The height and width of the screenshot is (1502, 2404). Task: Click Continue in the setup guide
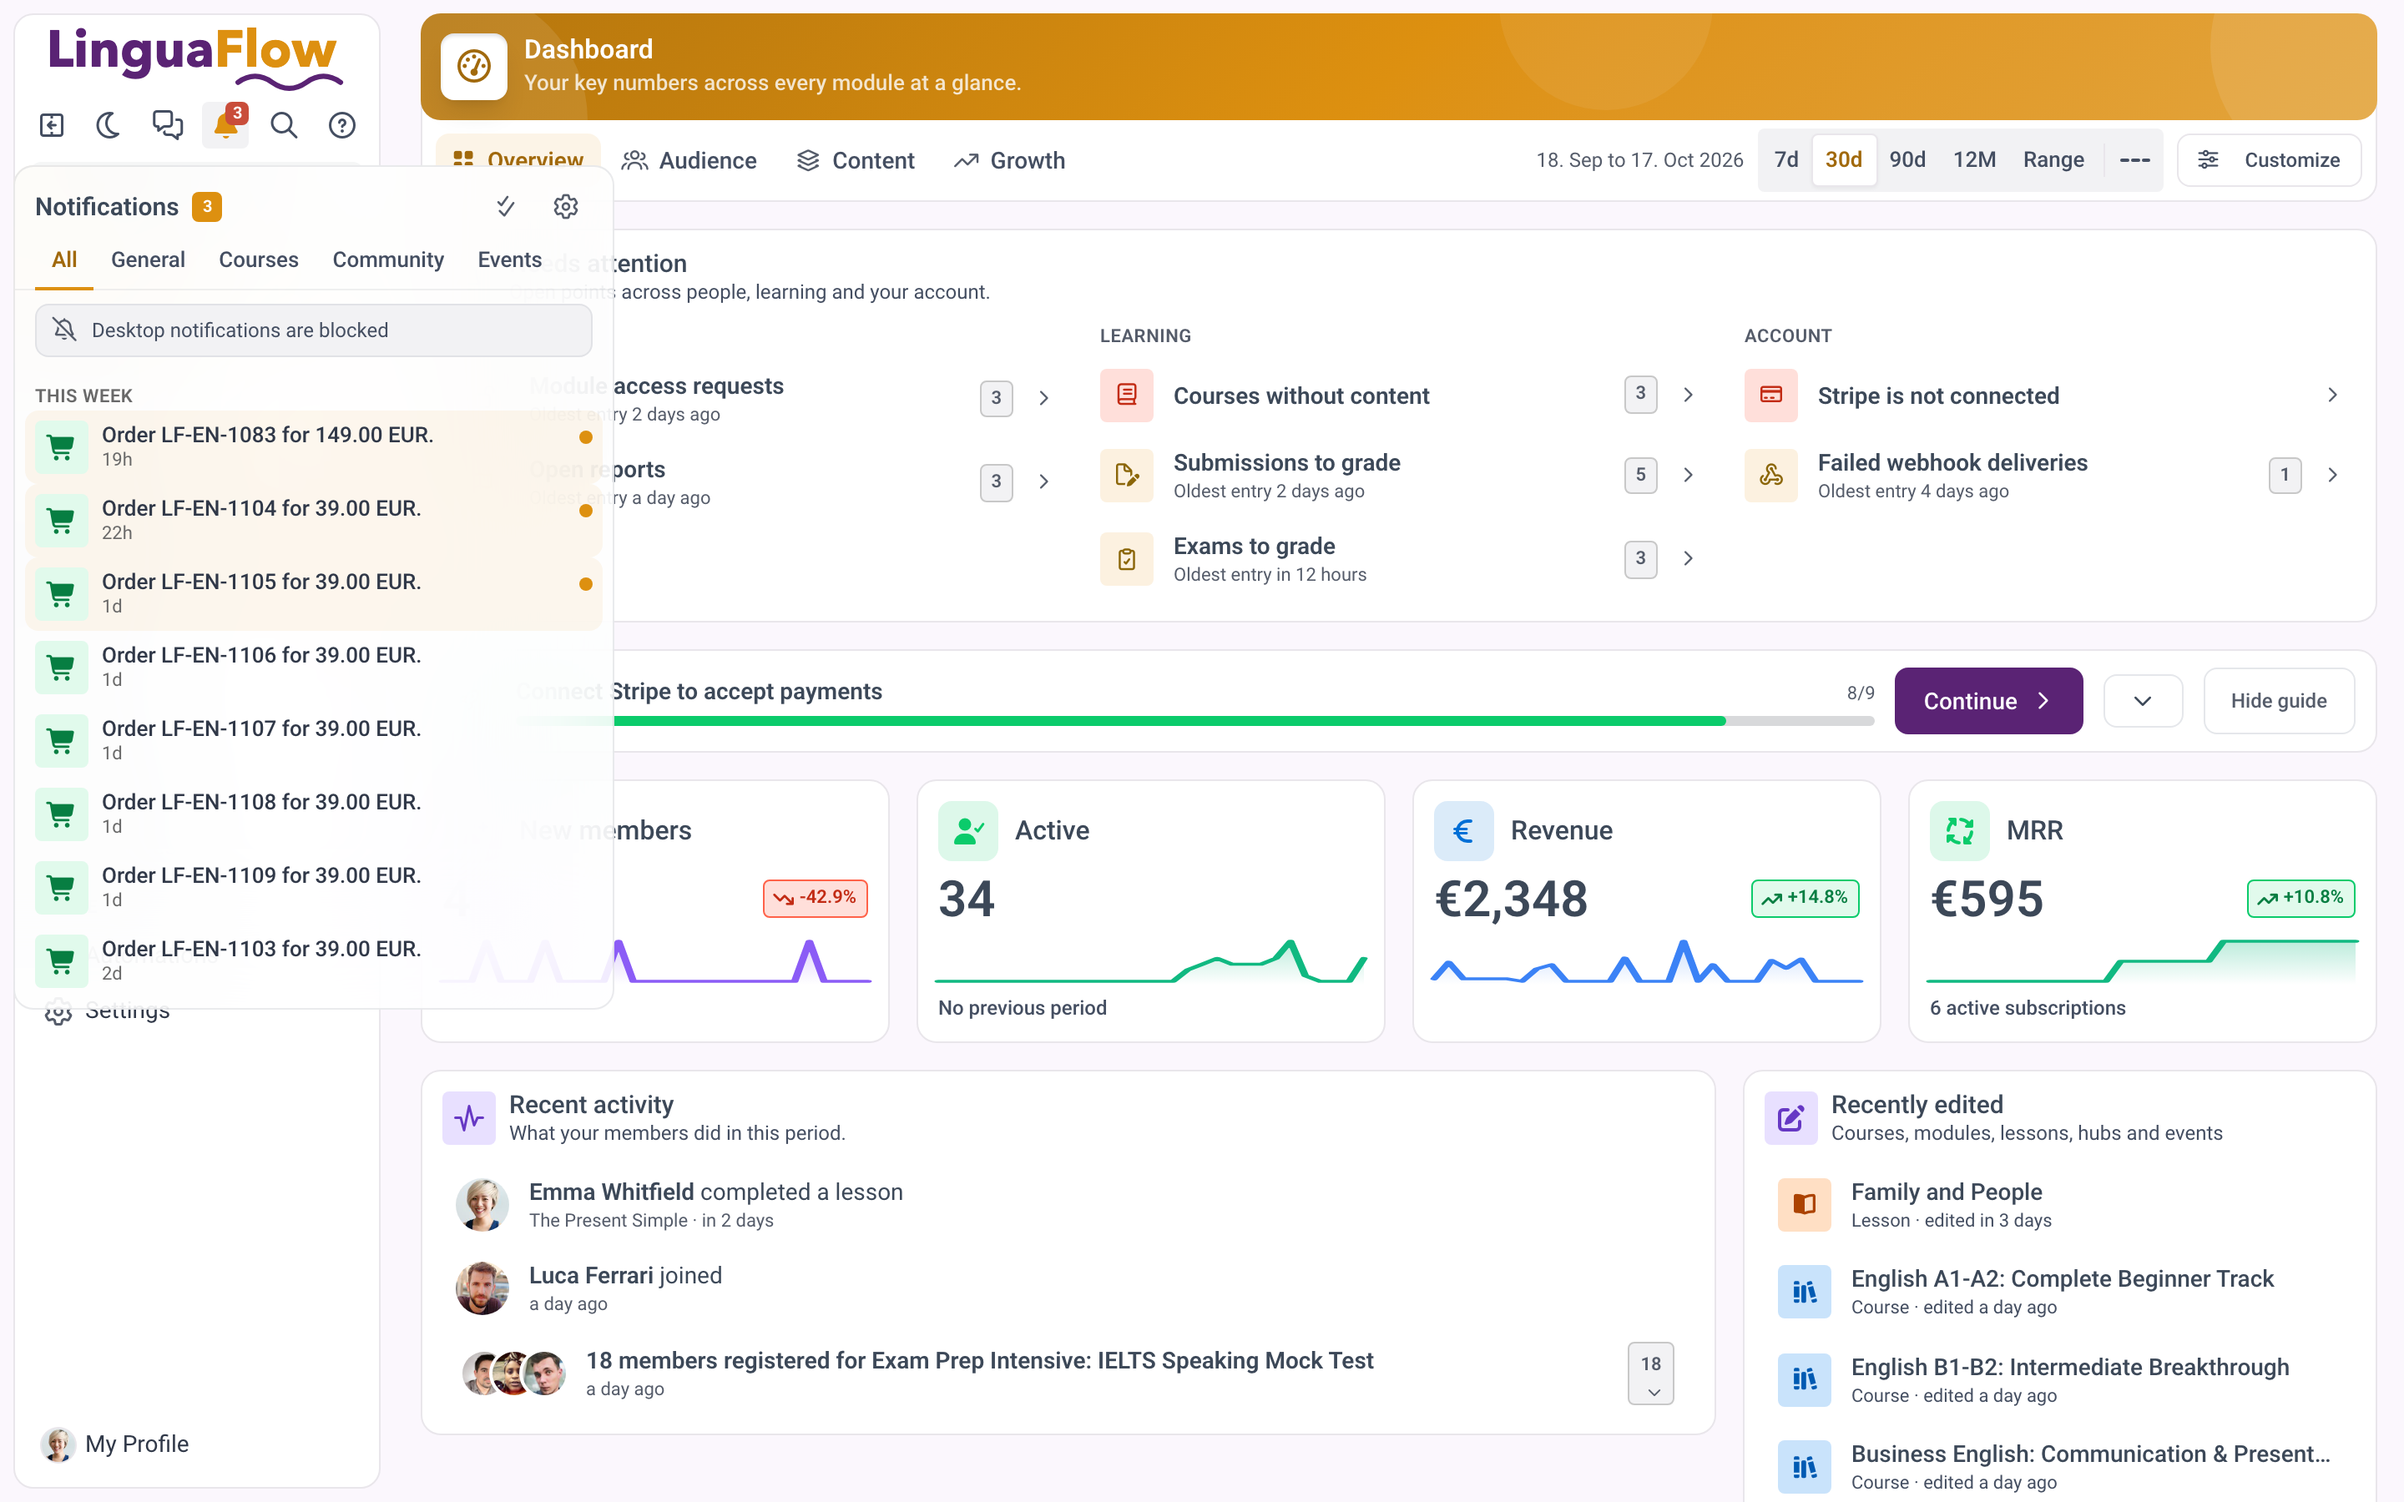(1987, 701)
